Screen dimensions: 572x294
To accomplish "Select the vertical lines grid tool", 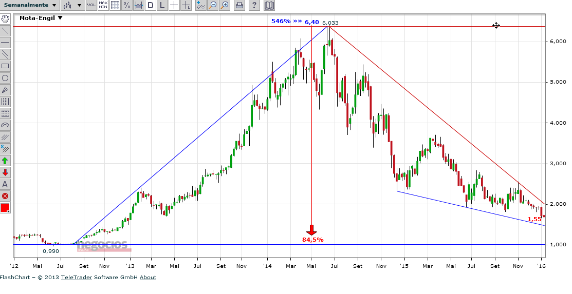I will coord(5,102).
